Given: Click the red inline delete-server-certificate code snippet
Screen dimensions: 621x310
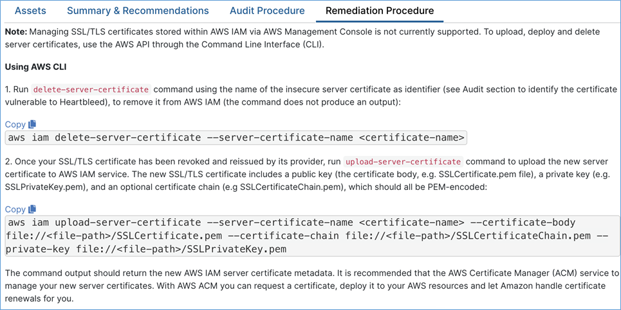Looking at the screenshot, I should [91, 89].
